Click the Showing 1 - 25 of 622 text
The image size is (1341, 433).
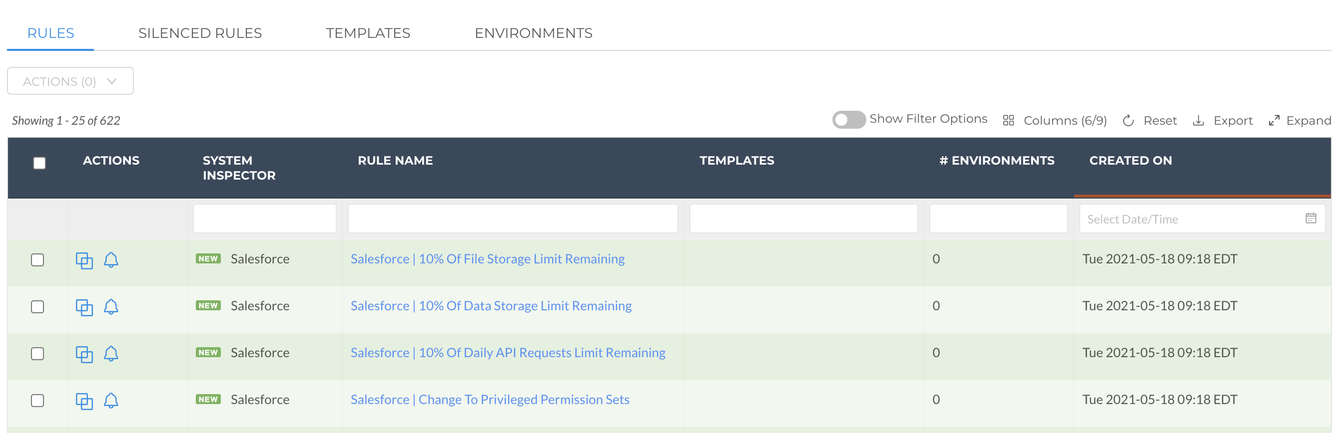tap(66, 121)
